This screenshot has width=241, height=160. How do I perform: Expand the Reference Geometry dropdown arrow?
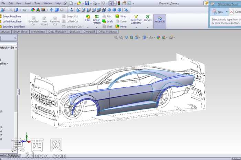(136, 27)
